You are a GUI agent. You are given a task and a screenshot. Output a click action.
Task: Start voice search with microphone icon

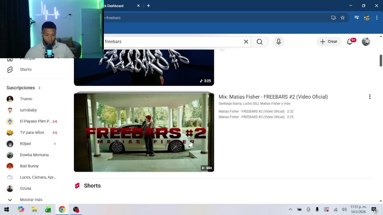[279, 42]
